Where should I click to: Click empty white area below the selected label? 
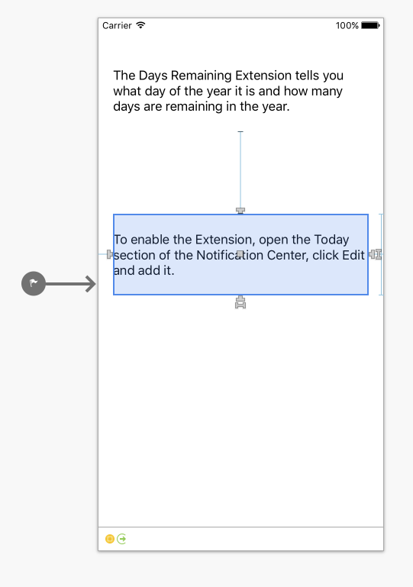coord(240,411)
